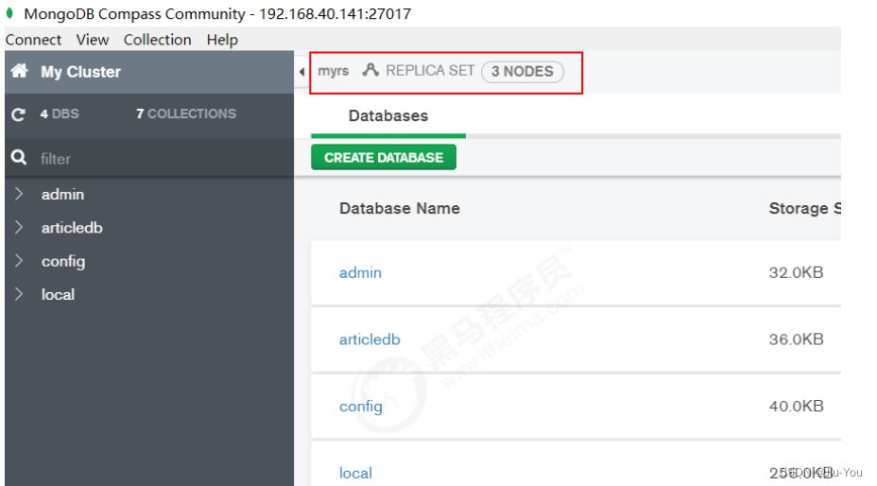Select admin in the sidebar tree
This screenshot has height=486, width=877.
(x=62, y=194)
